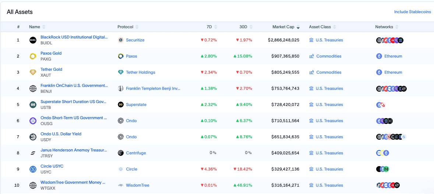Open U.S. Treasuries link in USYC row
This screenshot has width=434, height=194.
(329, 169)
